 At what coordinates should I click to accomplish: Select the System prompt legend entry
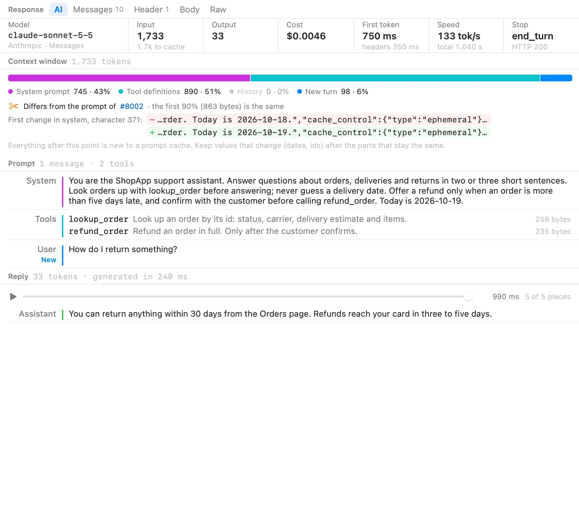(59, 91)
